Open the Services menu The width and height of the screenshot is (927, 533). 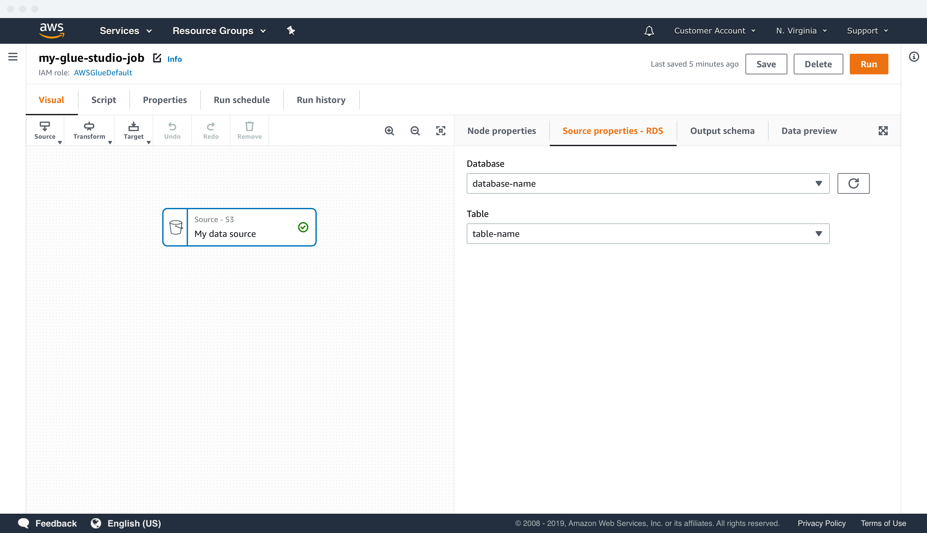click(126, 31)
